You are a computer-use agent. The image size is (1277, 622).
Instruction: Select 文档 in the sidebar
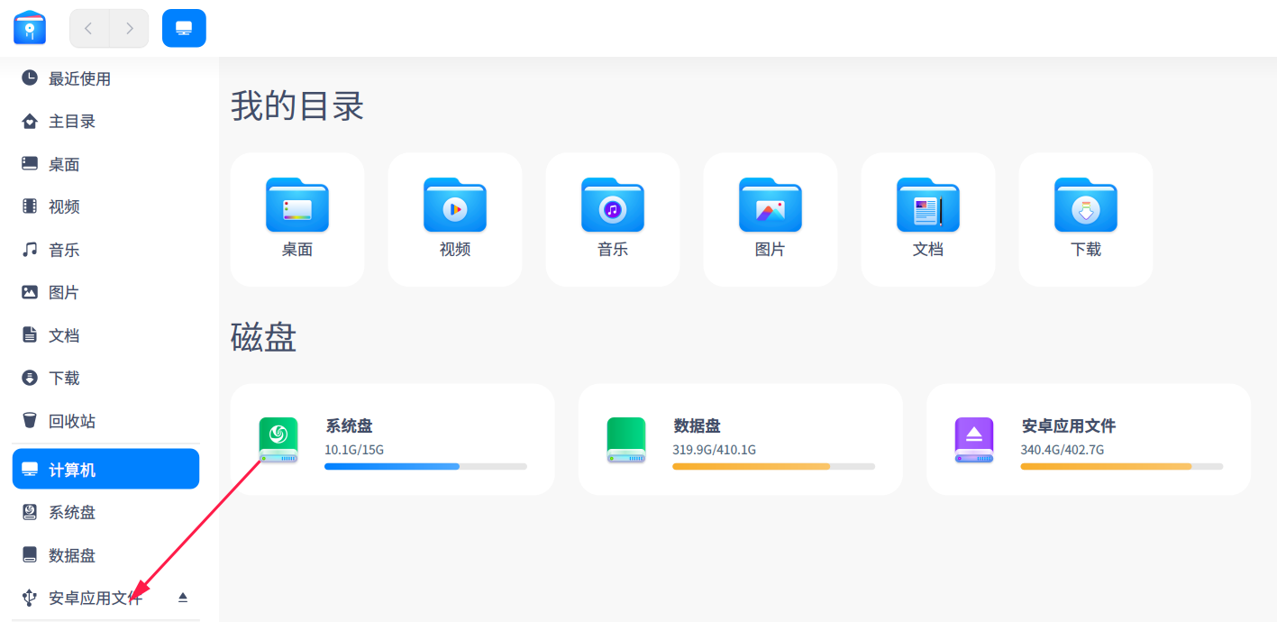[106, 335]
